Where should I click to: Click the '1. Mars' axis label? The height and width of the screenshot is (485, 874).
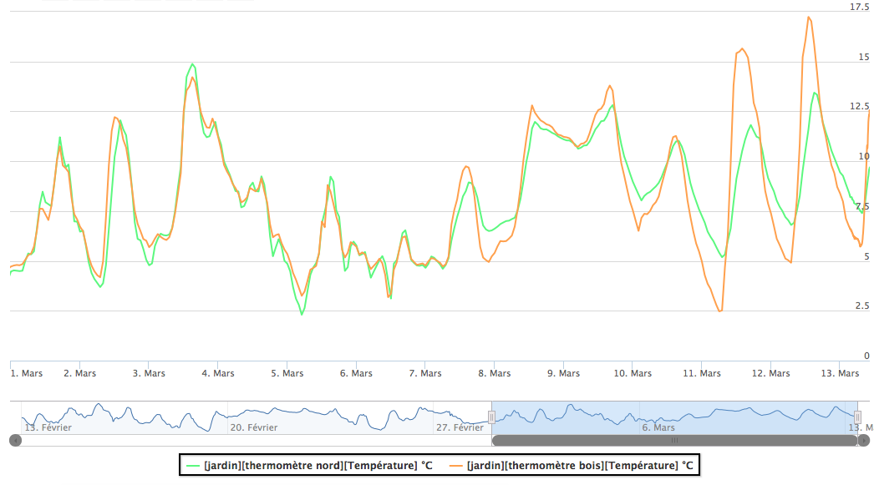[x=26, y=373]
